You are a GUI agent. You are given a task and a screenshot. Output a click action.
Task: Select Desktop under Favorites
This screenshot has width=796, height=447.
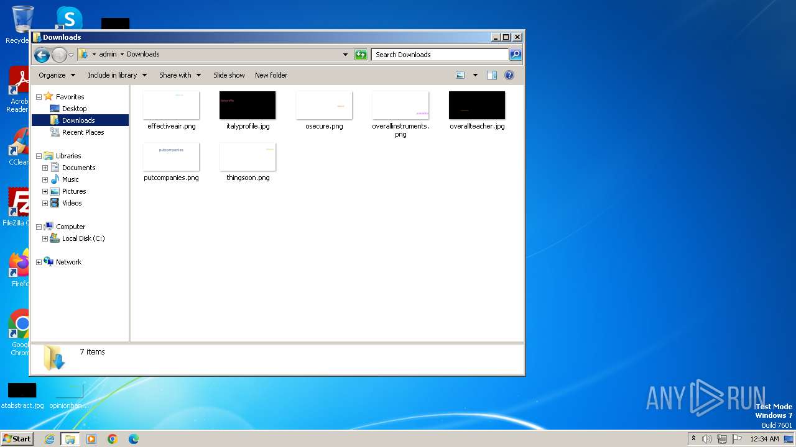pyautogui.click(x=74, y=109)
